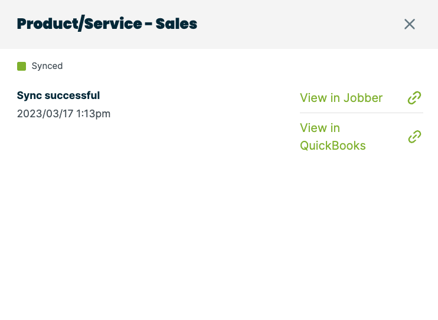Image resolution: width=438 pixels, height=320 pixels.
Task: Click the chain-link icon beside View in QuickBooks
Action: [x=414, y=137]
